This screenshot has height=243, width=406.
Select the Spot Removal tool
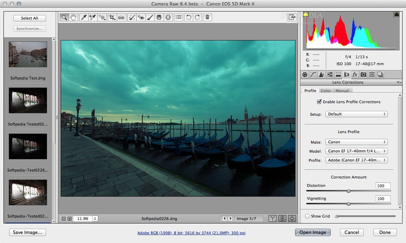[x=132, y=17]
